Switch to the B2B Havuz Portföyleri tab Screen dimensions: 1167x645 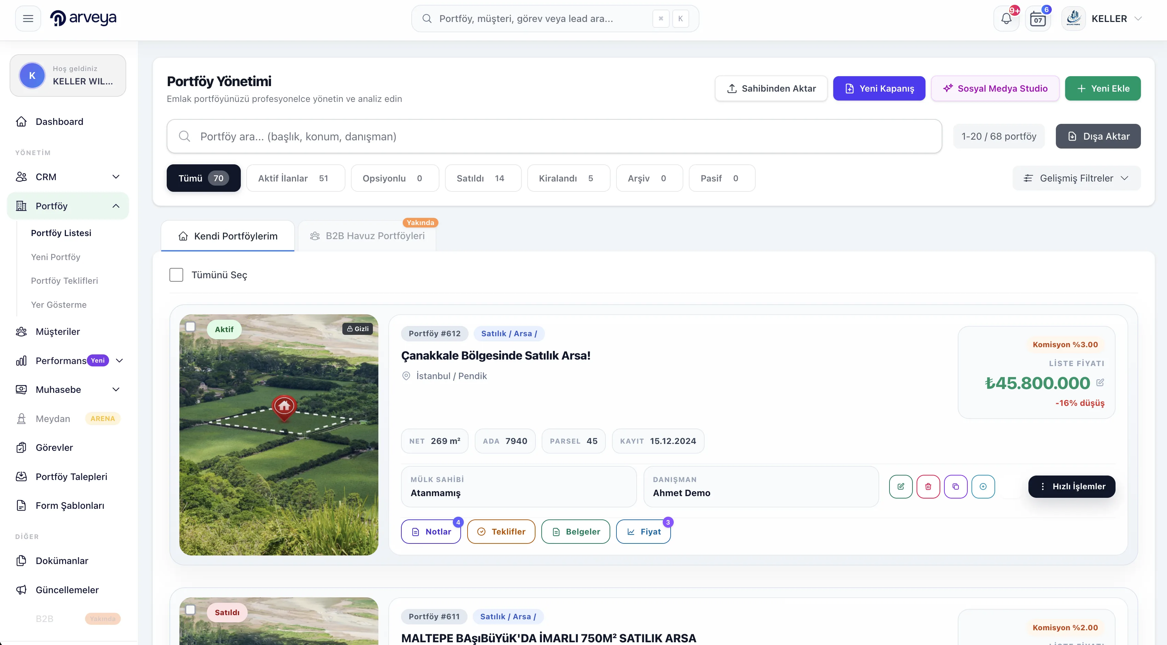tap(367, 236)
